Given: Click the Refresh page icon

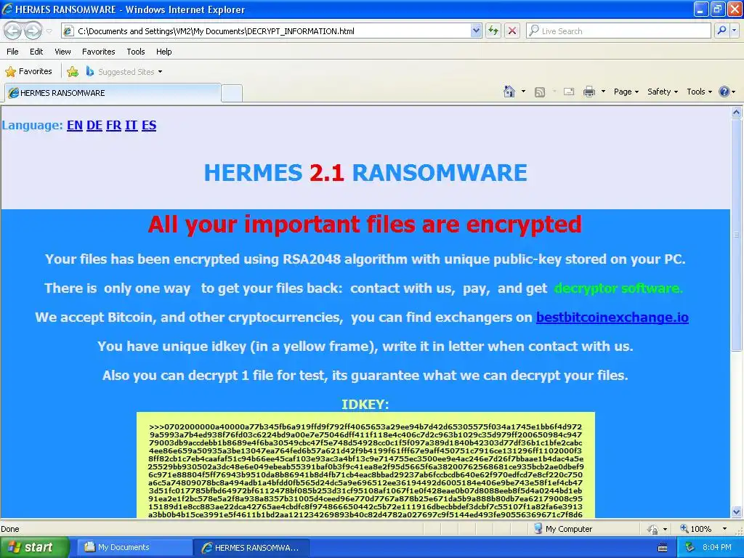Looking at the screenshot, I should [x=493, y=31].
